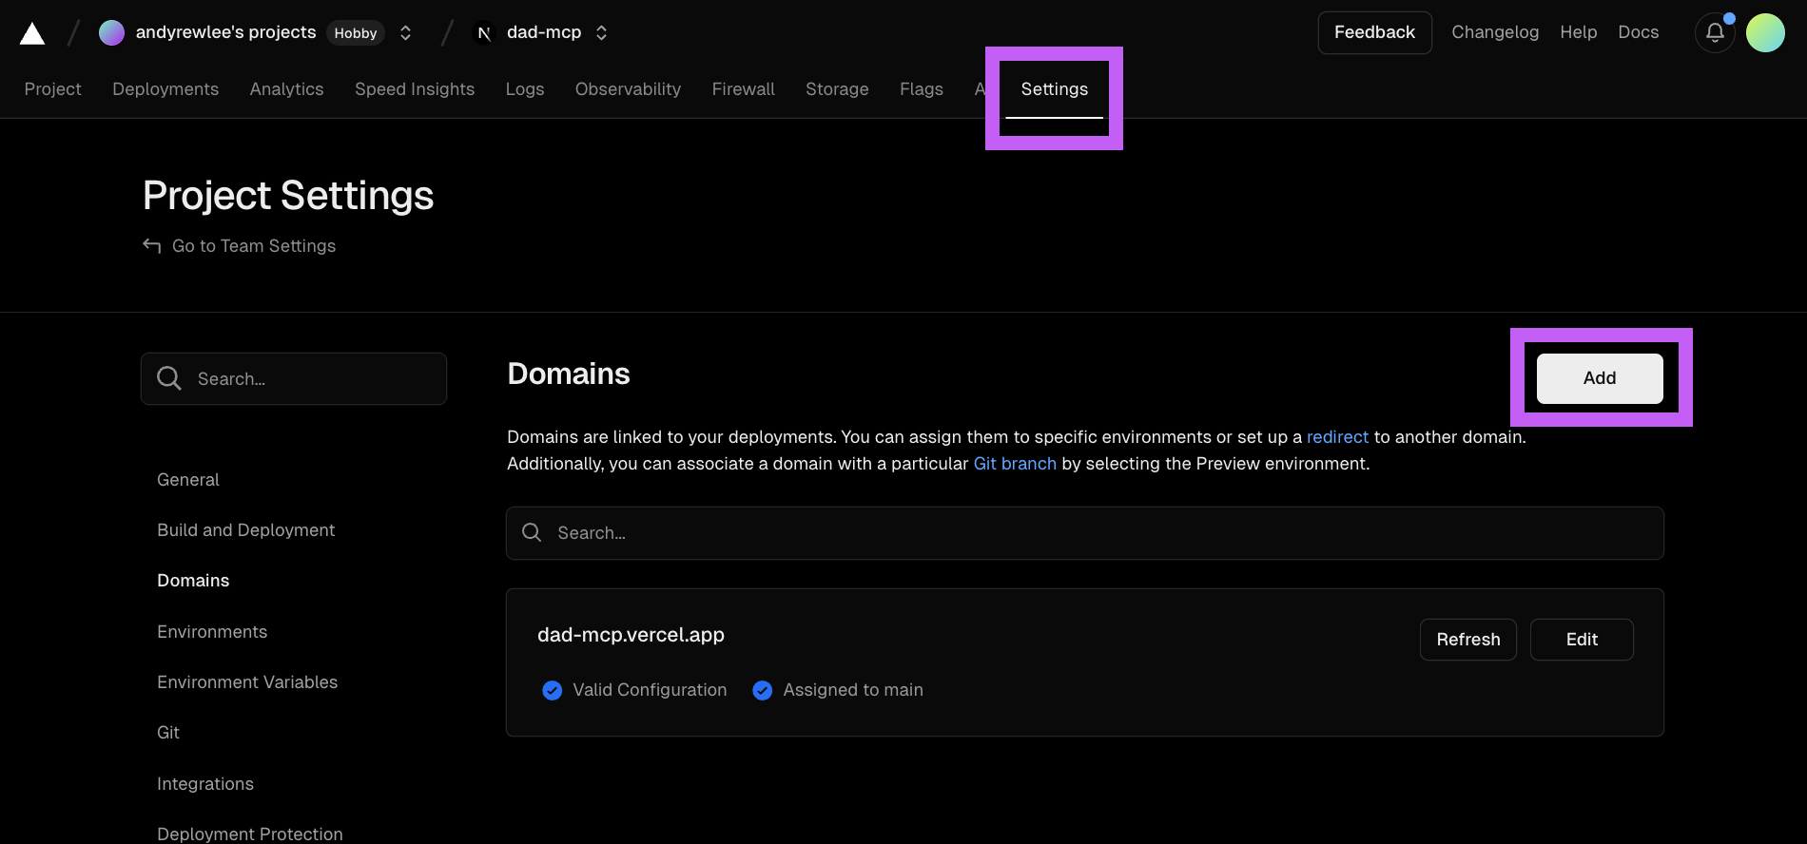Expand the dad-mcp project switcher
The image size is (1807, 844).
pyautogui.click(x=601, y=32)
